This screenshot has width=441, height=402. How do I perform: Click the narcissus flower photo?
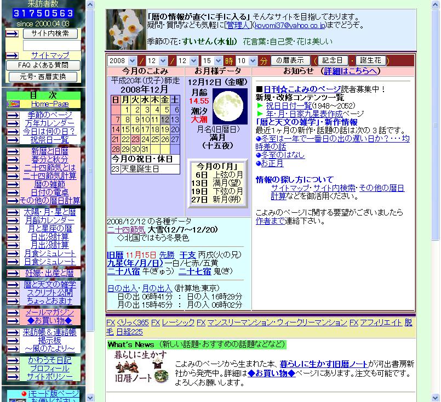point(125,30)
